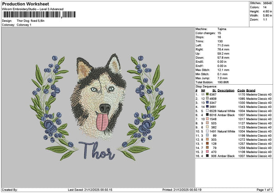The image size is (274, 193).
Task: Select the 'Colorway 1' value
Action: click(x=24, y=25)
